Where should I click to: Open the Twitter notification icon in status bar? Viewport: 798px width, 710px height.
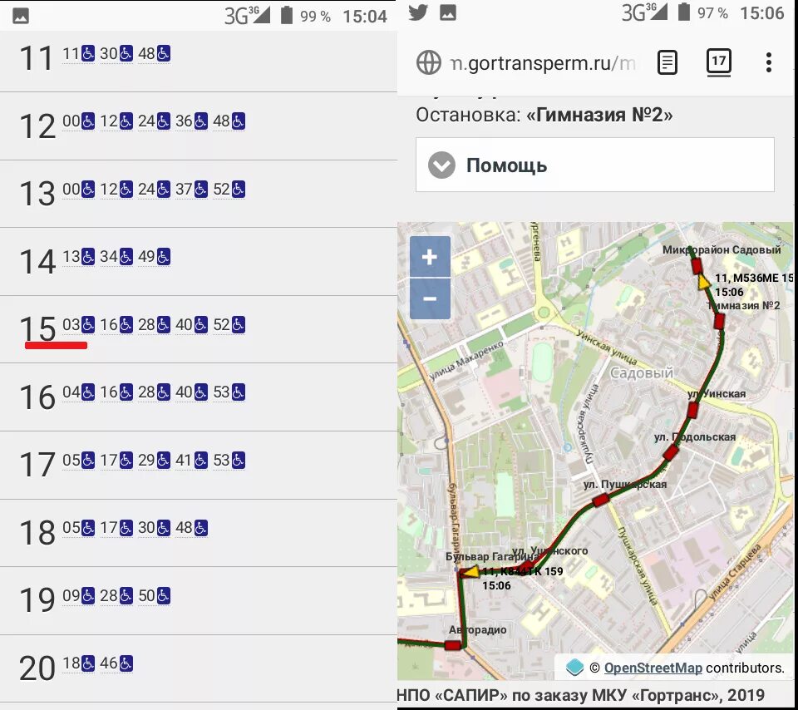click(x=418, y=12)
